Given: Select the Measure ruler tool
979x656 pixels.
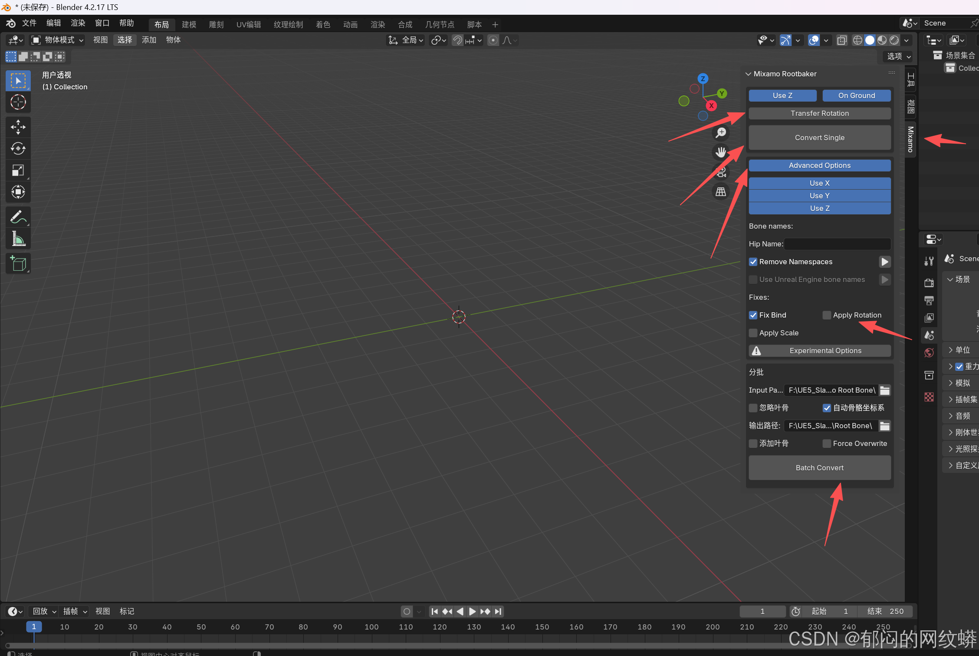Looking at the screenshot, I should (x=18, y=238).
